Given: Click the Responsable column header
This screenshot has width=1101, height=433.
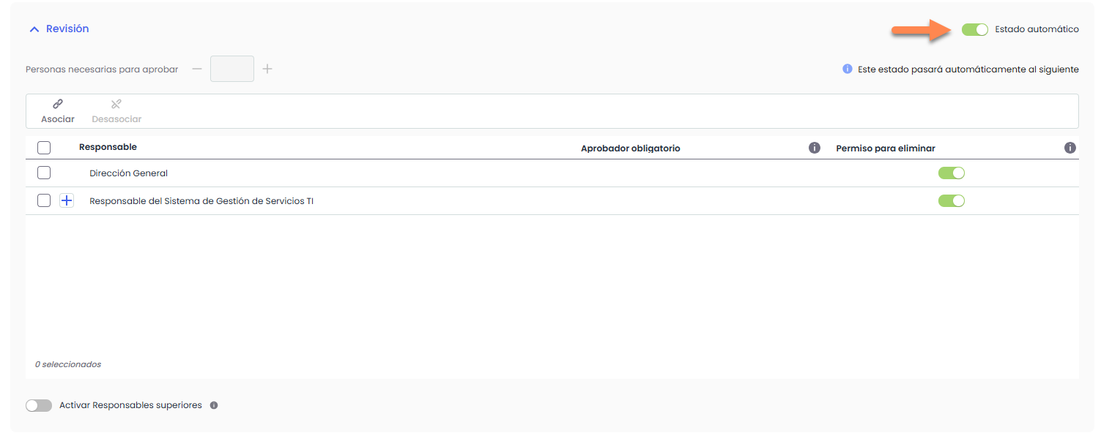Looking at the screenshot, I should [108, 147].
